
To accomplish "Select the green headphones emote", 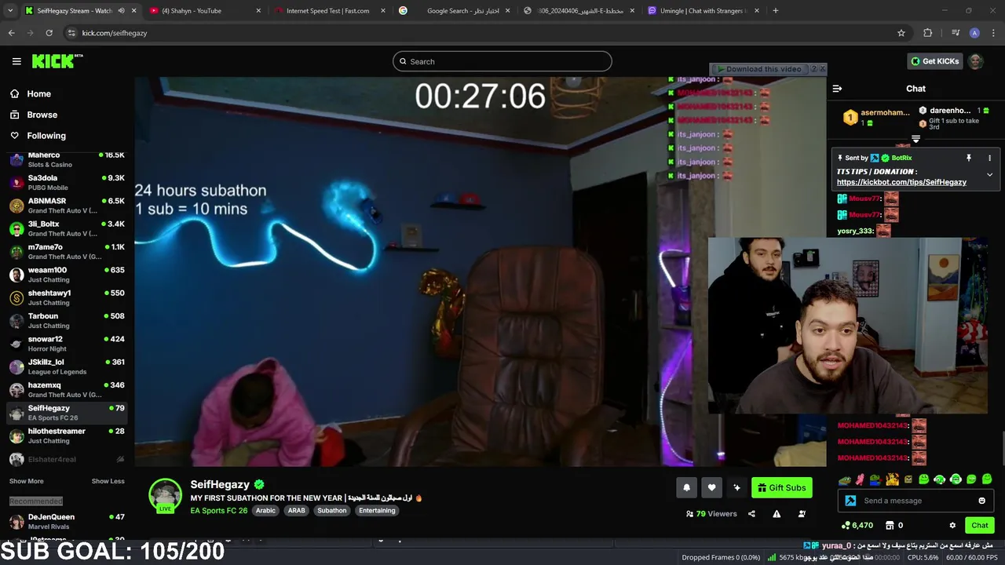I will pyautogui.click(x=956, y=479).
